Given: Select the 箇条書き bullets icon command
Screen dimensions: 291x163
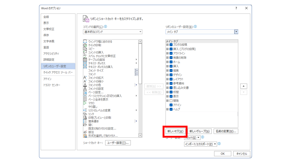Looking at the screenshot, I should pos(85,121).
